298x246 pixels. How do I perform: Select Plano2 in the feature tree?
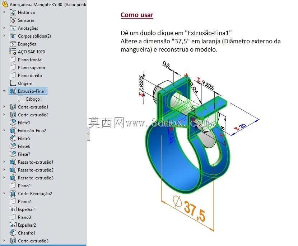(x=24, y=202)
